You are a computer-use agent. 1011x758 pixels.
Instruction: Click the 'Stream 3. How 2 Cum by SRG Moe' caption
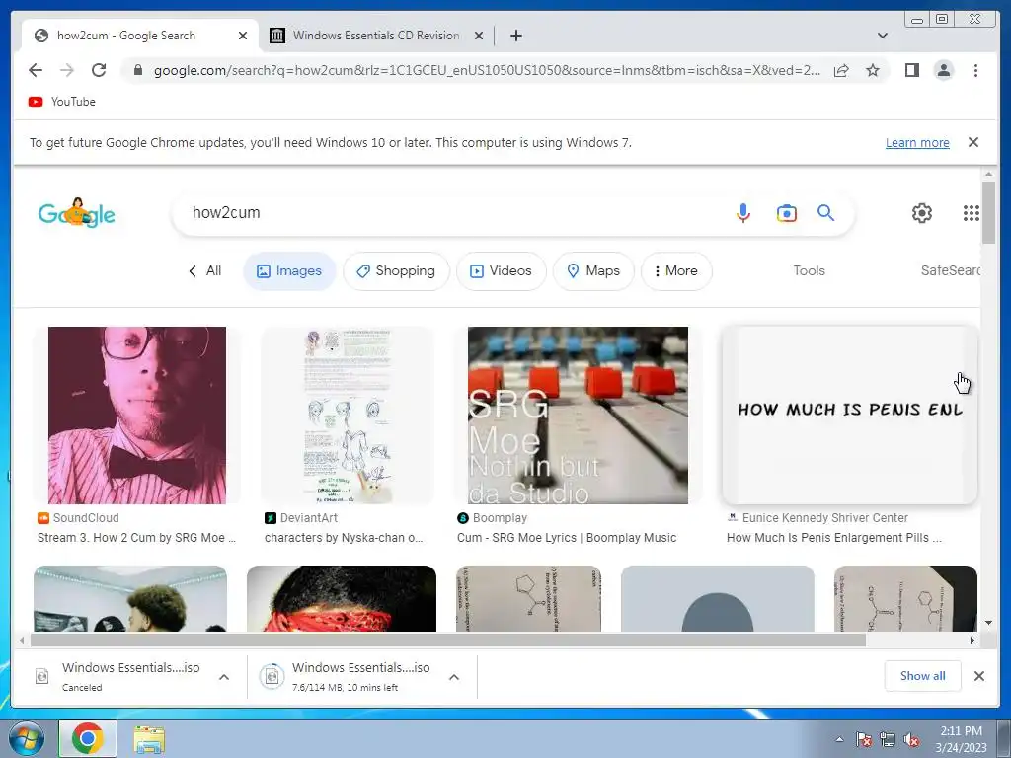click(x=136, y=538)
